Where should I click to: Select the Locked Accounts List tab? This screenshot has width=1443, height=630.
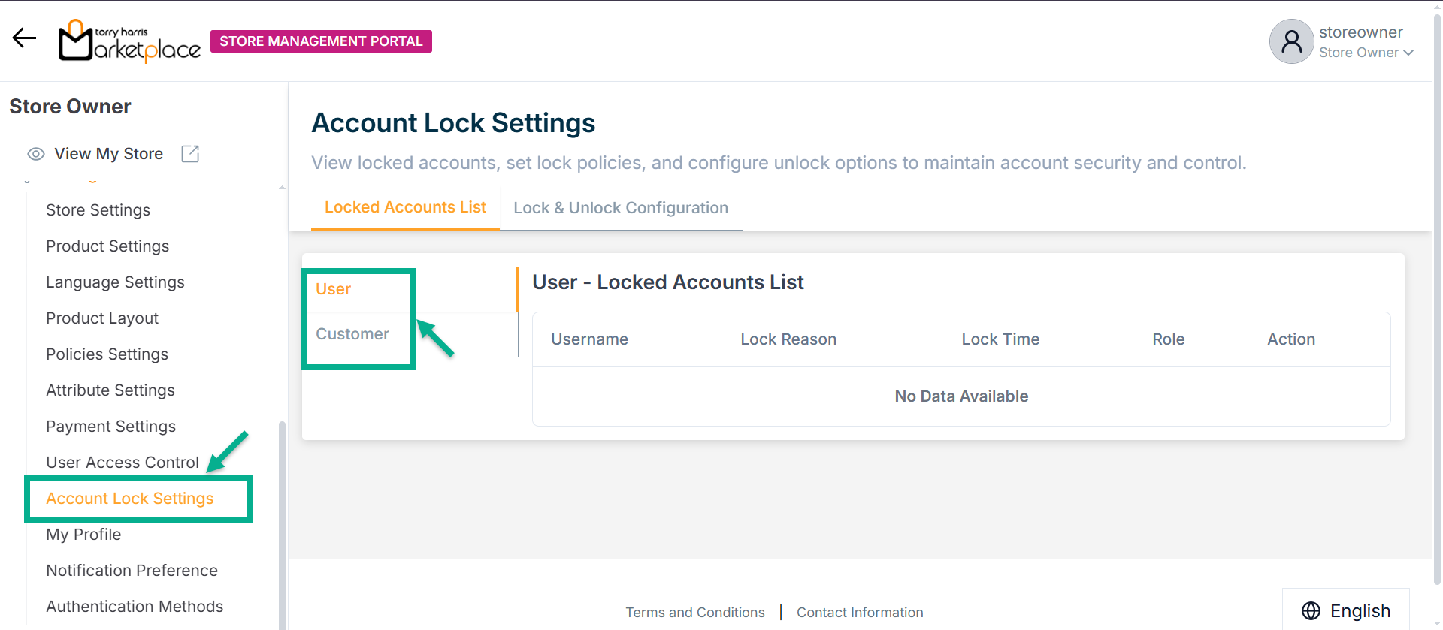pyautogui.click(x=405, y=207)
